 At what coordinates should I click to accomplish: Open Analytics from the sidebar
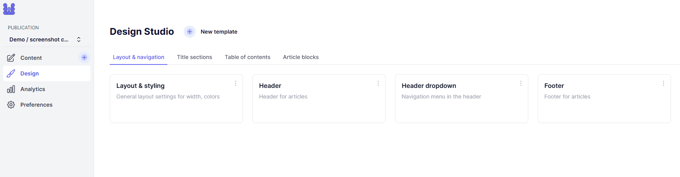(47, 89)
